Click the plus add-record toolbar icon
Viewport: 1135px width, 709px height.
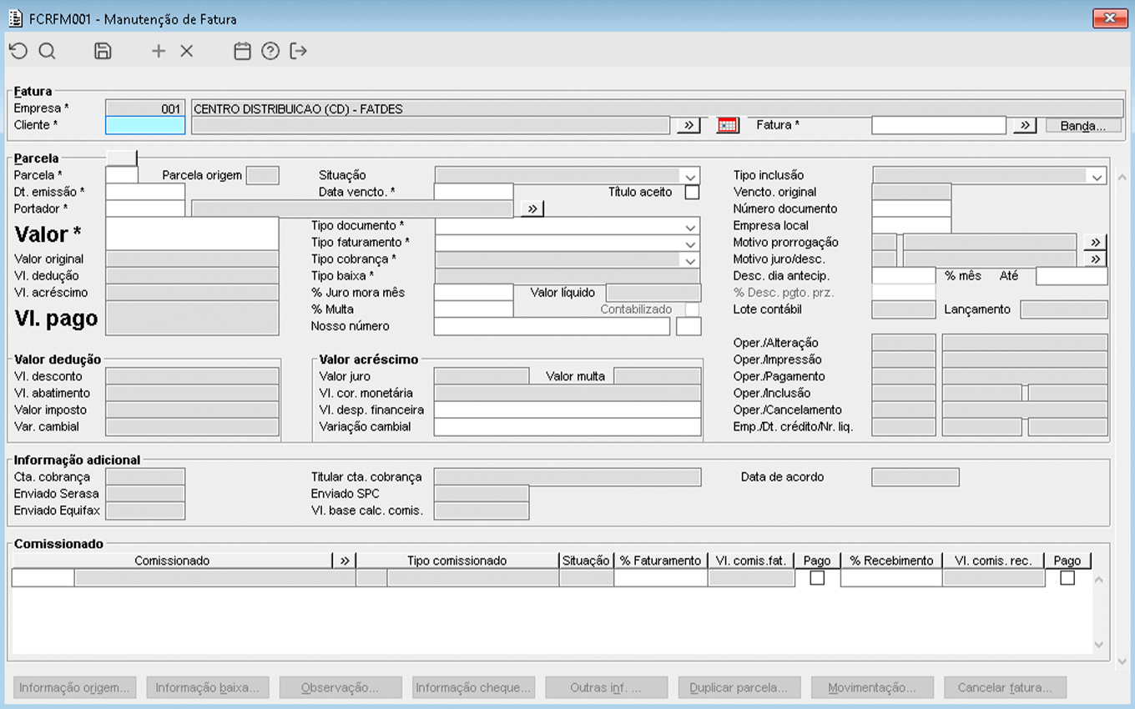159,51
